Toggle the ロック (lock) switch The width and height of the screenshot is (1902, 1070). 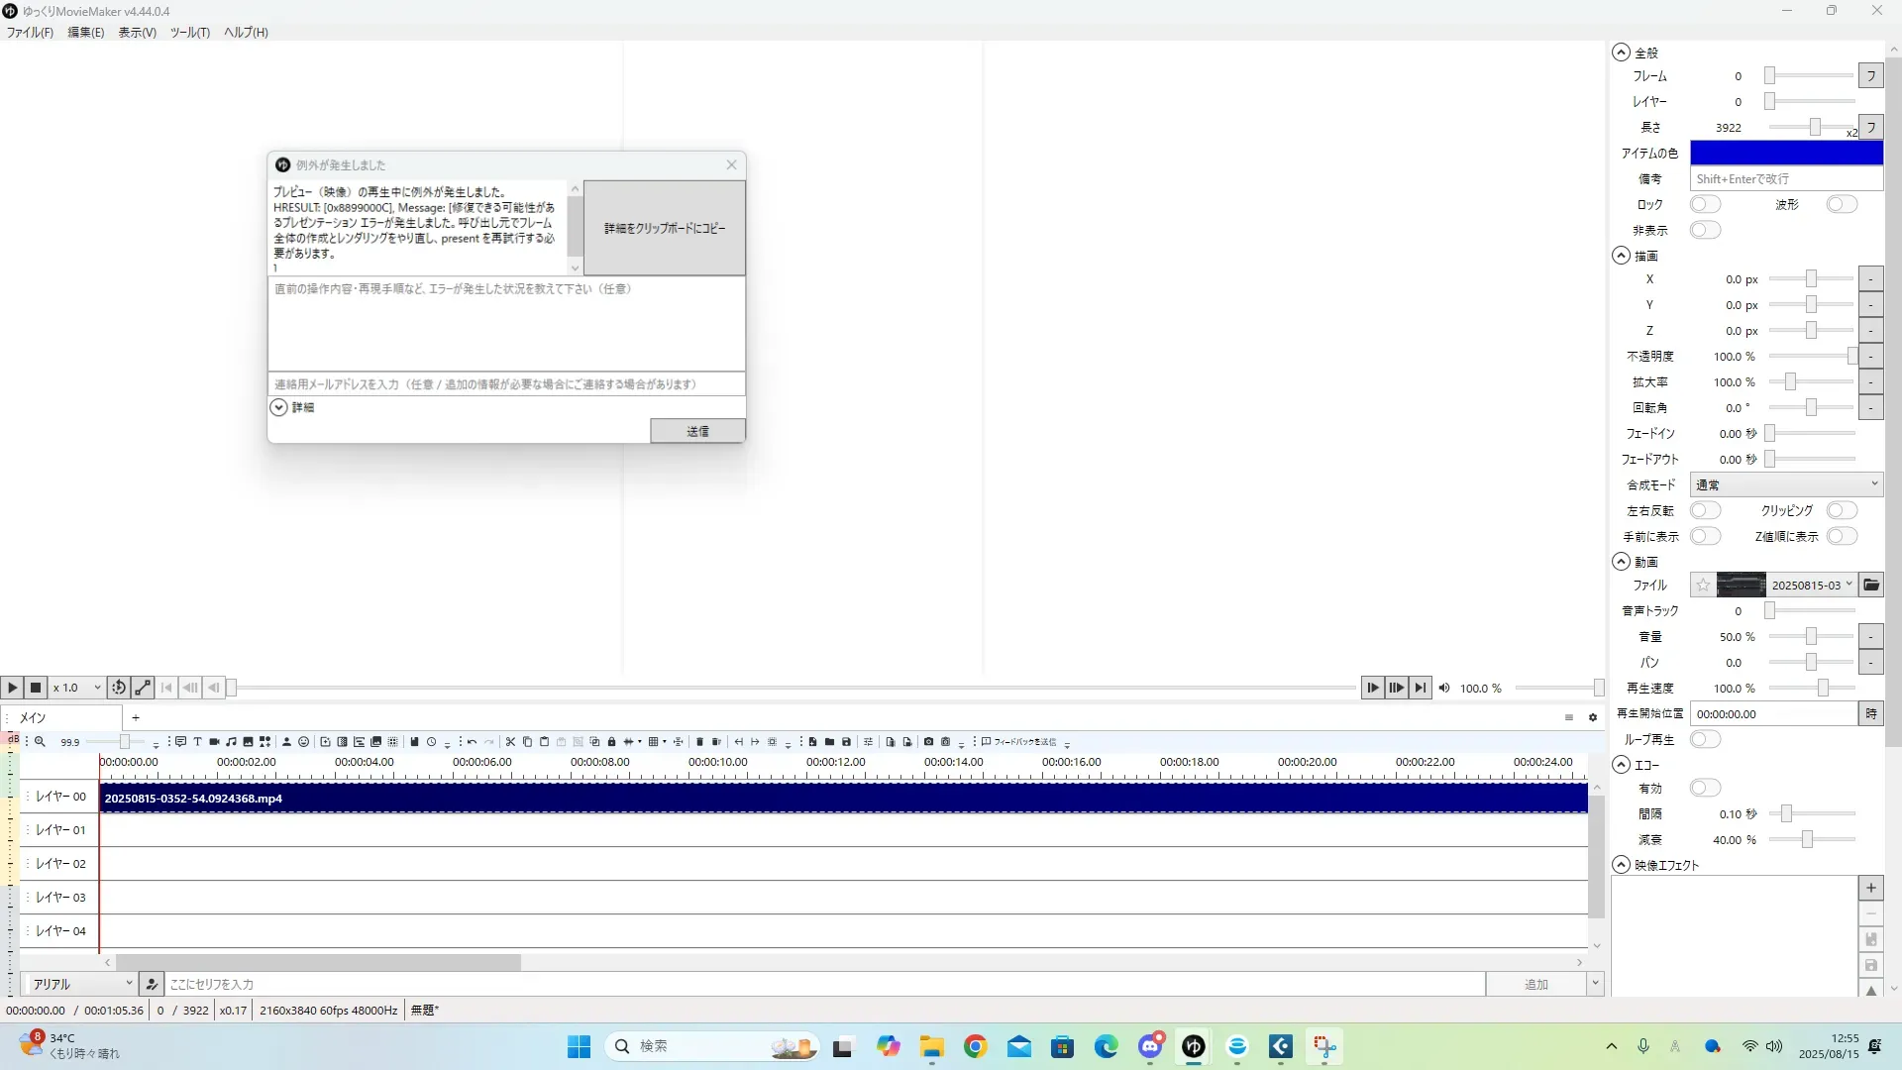click(1705, 205)
